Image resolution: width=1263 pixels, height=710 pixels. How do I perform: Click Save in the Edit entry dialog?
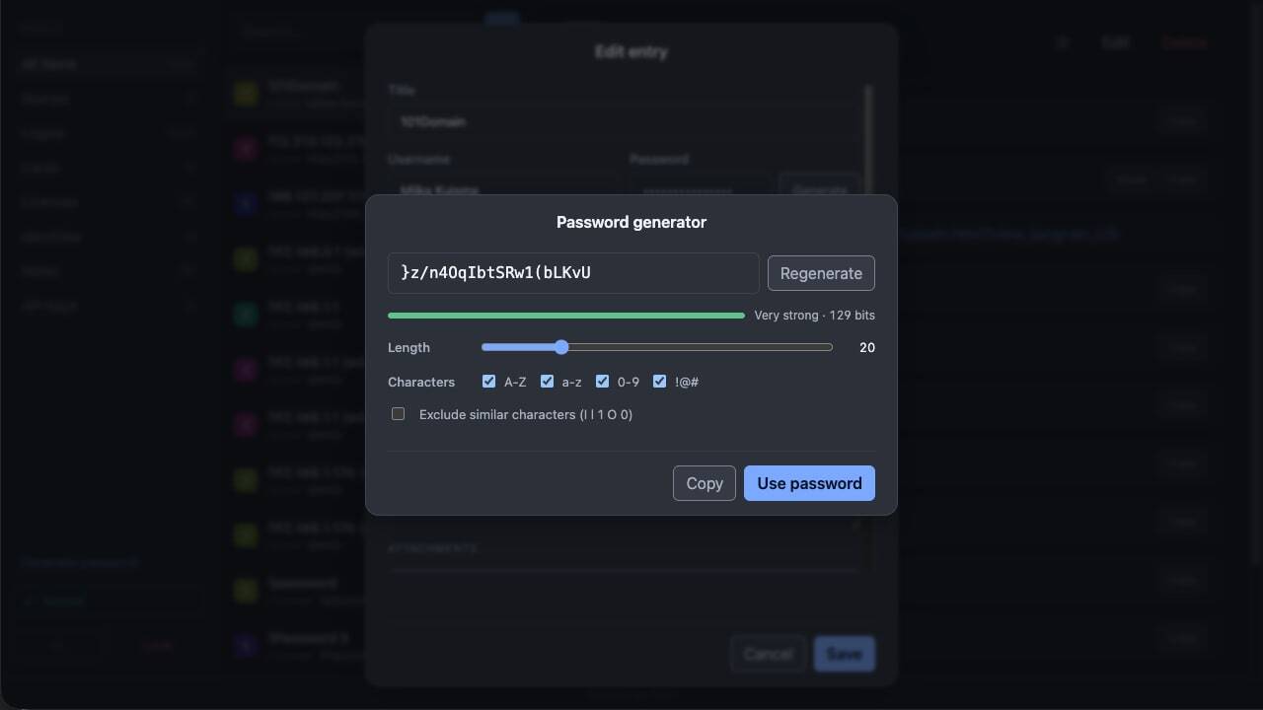[845, 654]
